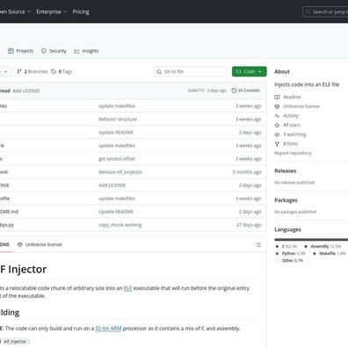Open the Makefile 1.4% language link
Image resolution: width=348 pixels, height=348 pixels.
pos(330,253)
